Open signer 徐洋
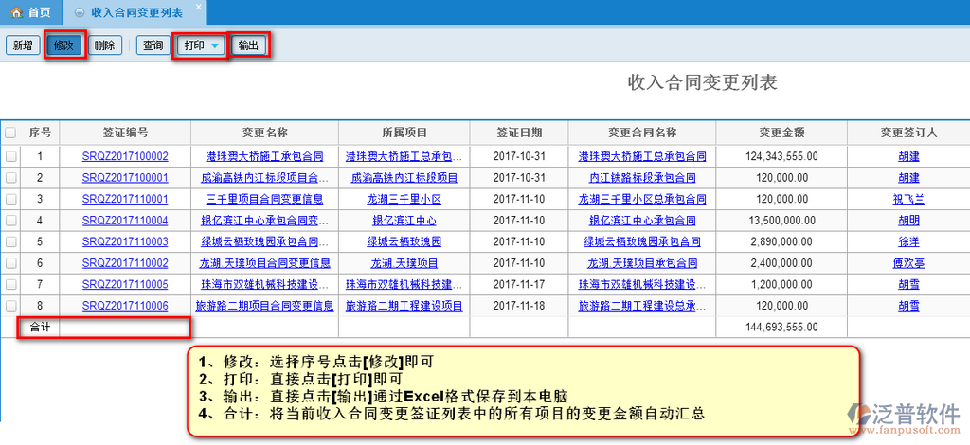This screenshot has width=970, height=445. [908, 241]
